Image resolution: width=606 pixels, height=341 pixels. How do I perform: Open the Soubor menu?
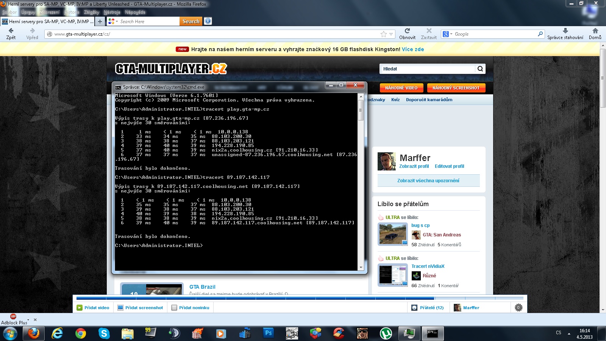(9, 12)
